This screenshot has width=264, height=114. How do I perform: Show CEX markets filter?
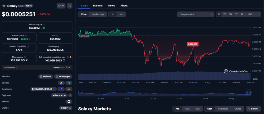[x=187, y=109]
